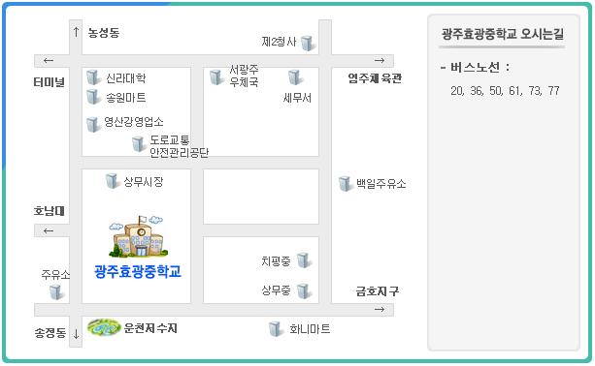The height and width of the screenshot is (366, 595).
Task: Select the 영산강영업소 building icon
Action: [x=93, y=124]
